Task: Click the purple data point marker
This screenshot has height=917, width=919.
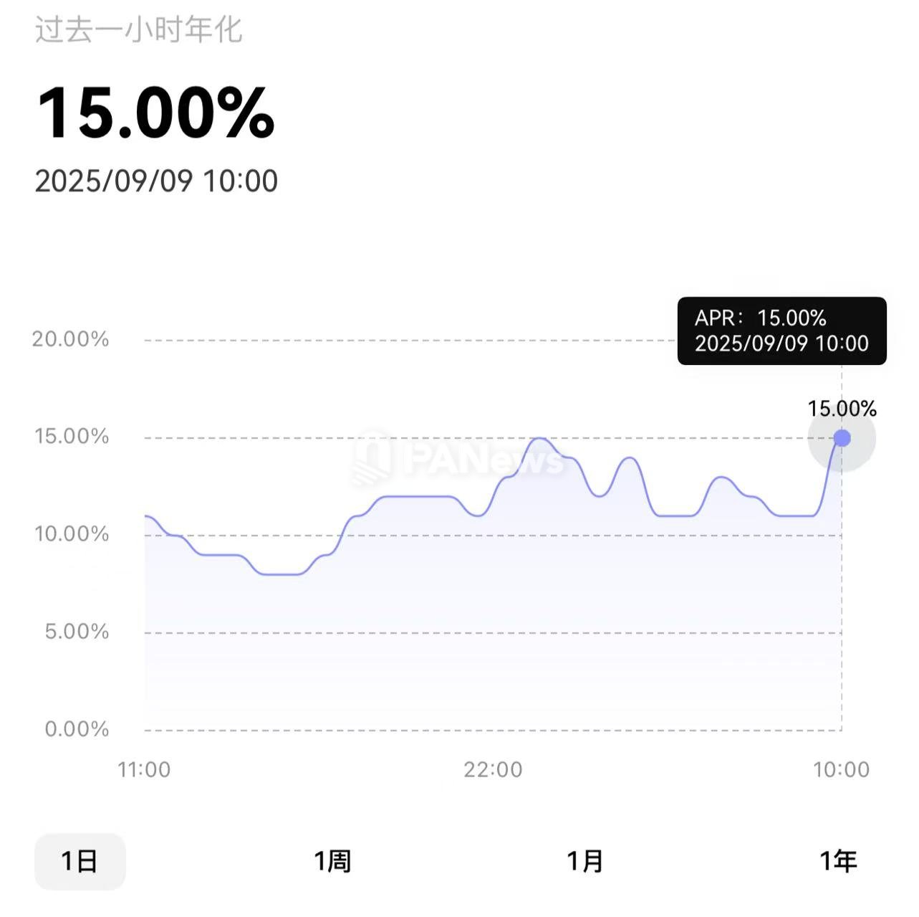Action: [842, 438]
